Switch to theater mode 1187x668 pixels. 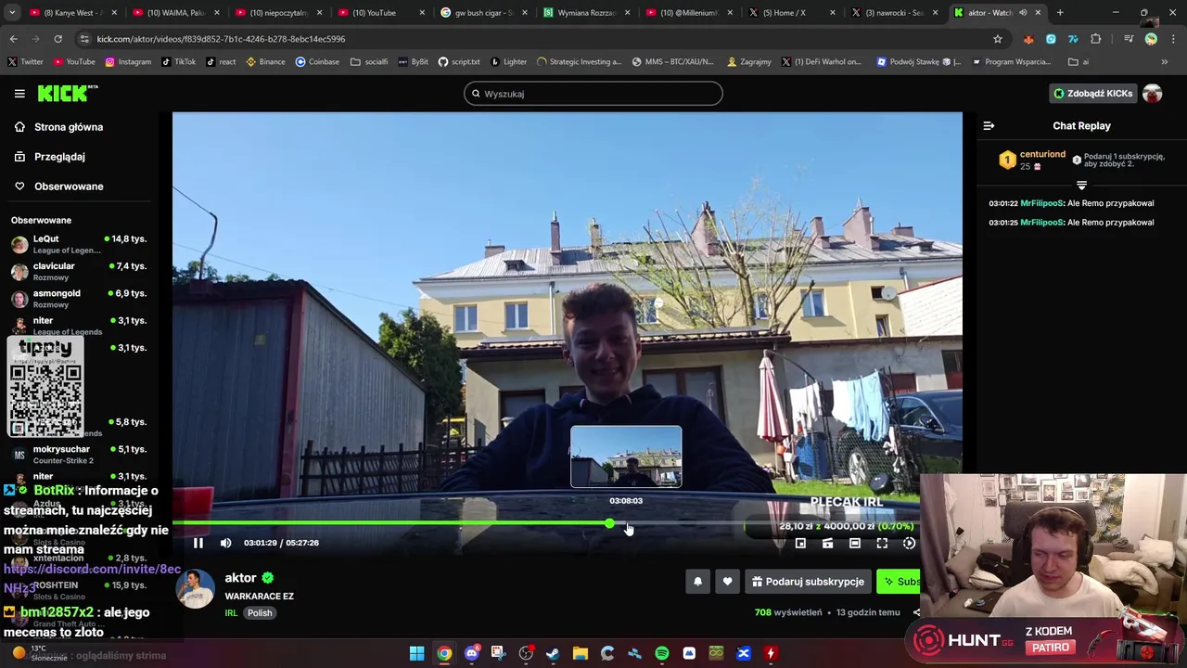[x=855, y=543]
